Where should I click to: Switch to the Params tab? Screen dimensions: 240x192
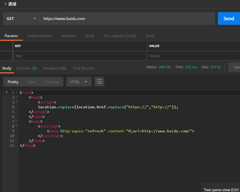[x=11, y=36]
